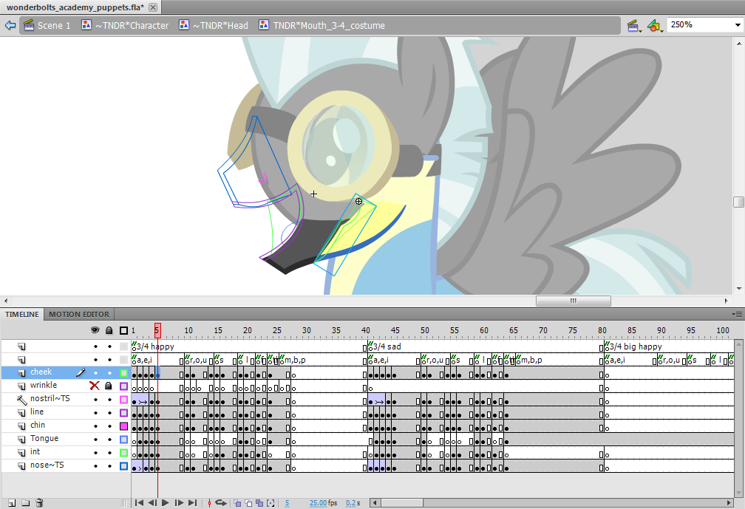The height and width of the screenshot is (509, 745).
Task: Open the Edit Symbols menu
Action: point(655,26)
